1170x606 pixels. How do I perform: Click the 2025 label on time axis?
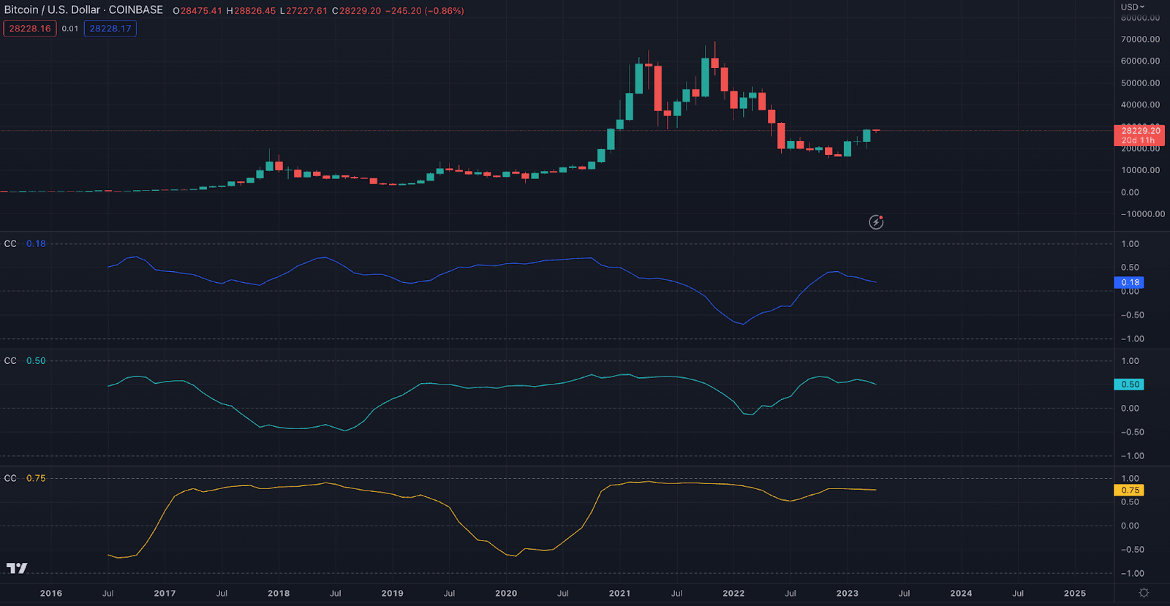click(1074, 593)
